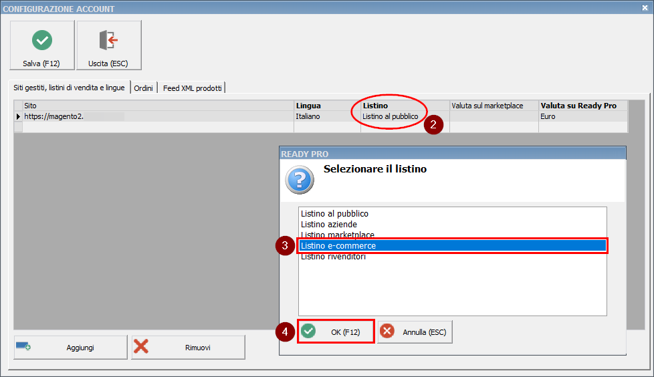The image size is (654, 377).
Task: Click the red X Rimuovi icon
Action: [141, 347]
